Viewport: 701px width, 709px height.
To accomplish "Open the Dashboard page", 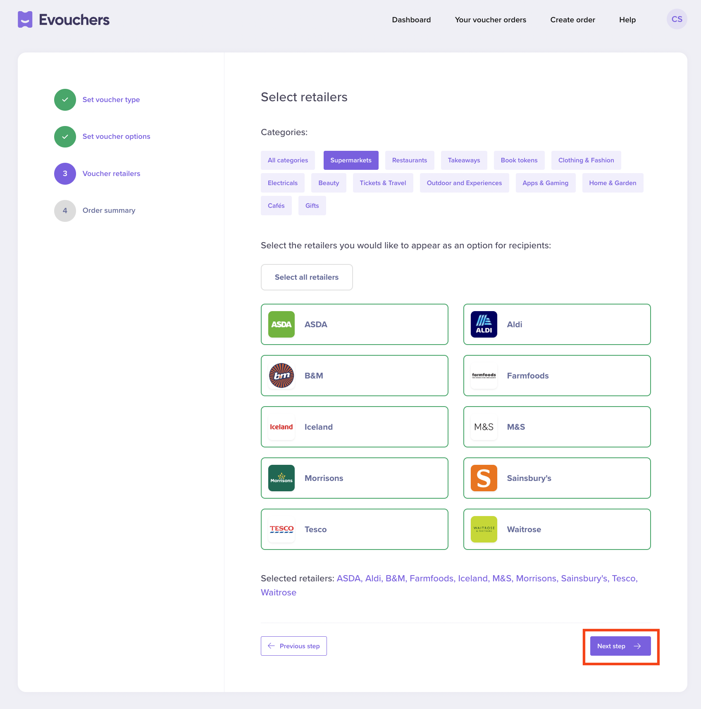I will tap(411, 20).
